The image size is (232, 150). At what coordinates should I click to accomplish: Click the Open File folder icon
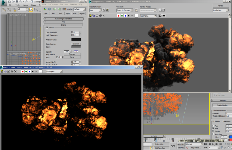coord(13,2)
